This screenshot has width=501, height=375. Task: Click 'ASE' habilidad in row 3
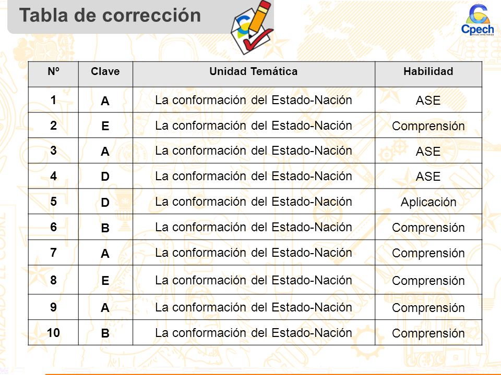click(x=428, y=151)
